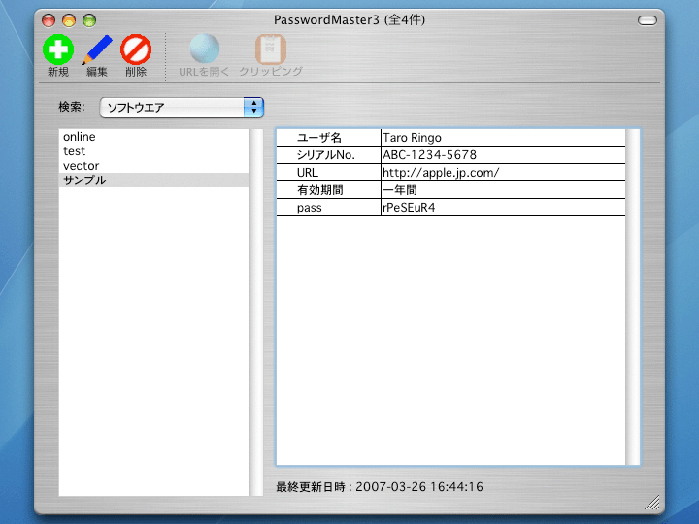
Task: Click the toolbar toggle pill button in title bar
Action: coord(648,20)
